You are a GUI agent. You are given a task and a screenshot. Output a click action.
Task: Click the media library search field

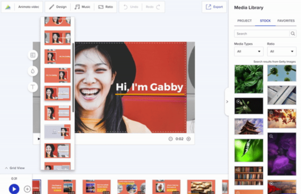(x=262, y=34)
